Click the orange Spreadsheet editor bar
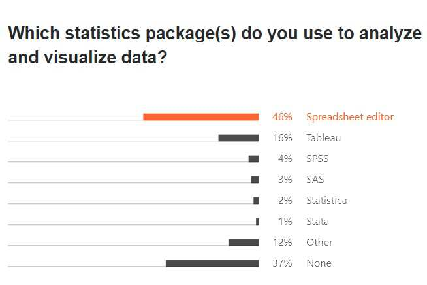This screenshot has width=427, height=285. coord(200,117)
